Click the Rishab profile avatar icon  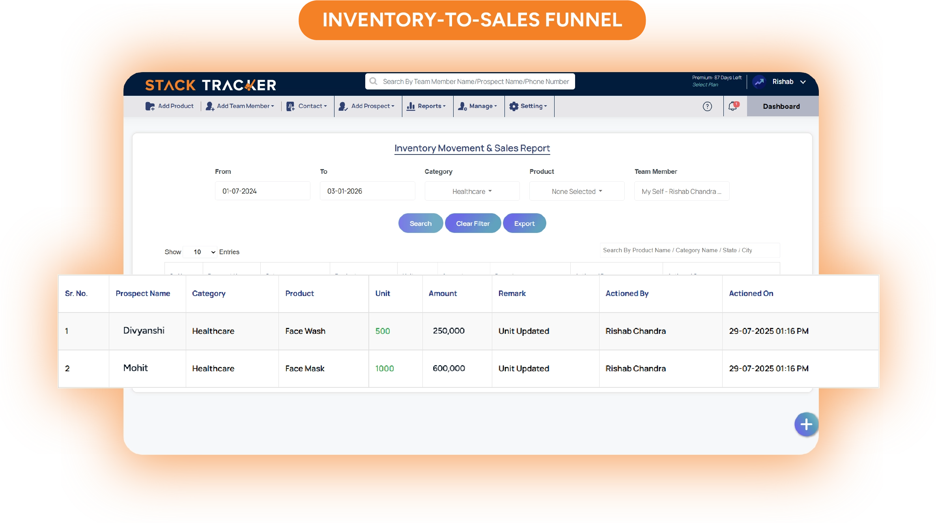759,82
